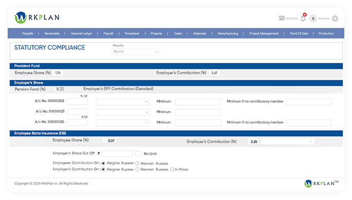Open the Production menu
This screenshot has height=200, width=352.
pyautogui.click(x=326, y=33)
